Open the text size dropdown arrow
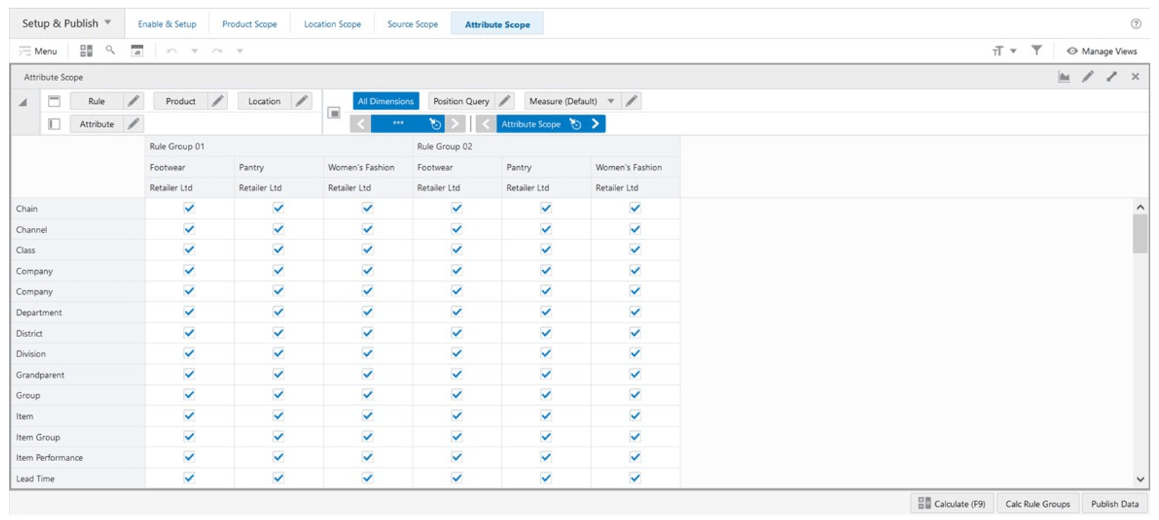This screenshot has height=520, width=1159. click(1013, 51)
